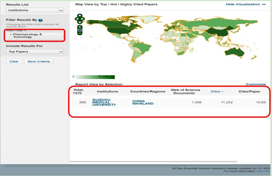Viewport: 272px width, 176px height.
Task: Click the Report View by Selection heading
Action: [99, 84]
